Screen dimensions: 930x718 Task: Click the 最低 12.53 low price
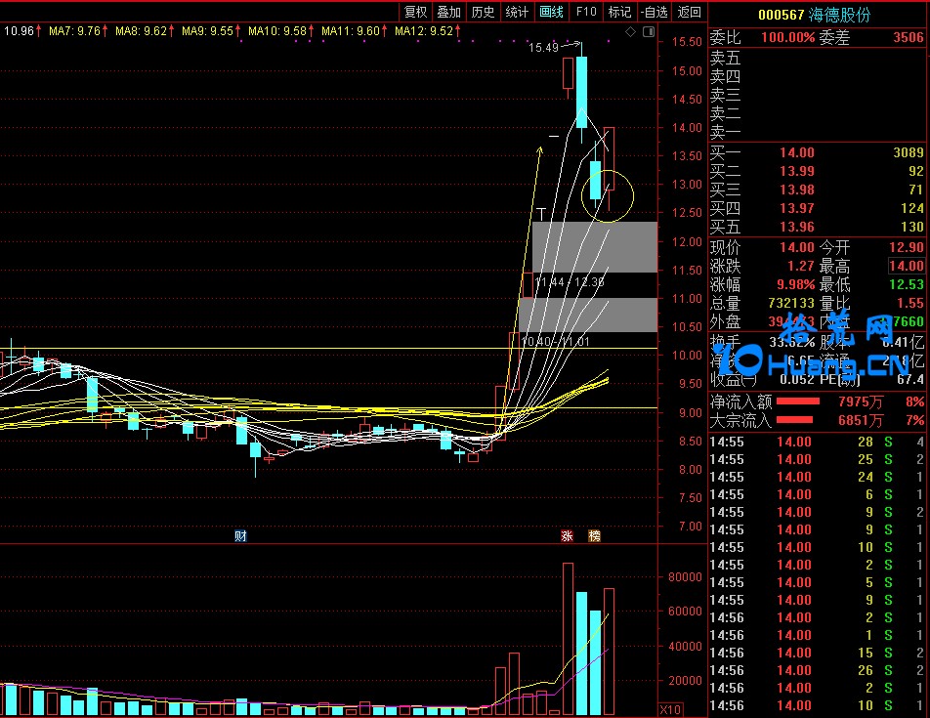tap(907, 284)
